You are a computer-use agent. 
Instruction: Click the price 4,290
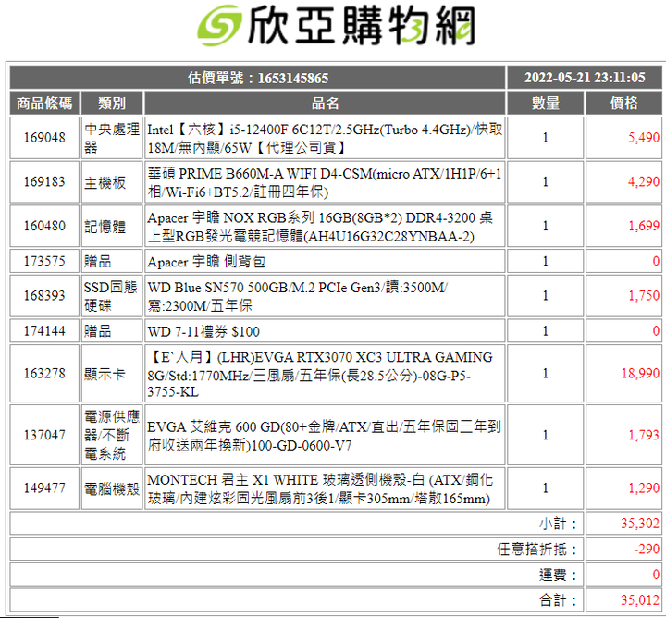coord(644,181)
